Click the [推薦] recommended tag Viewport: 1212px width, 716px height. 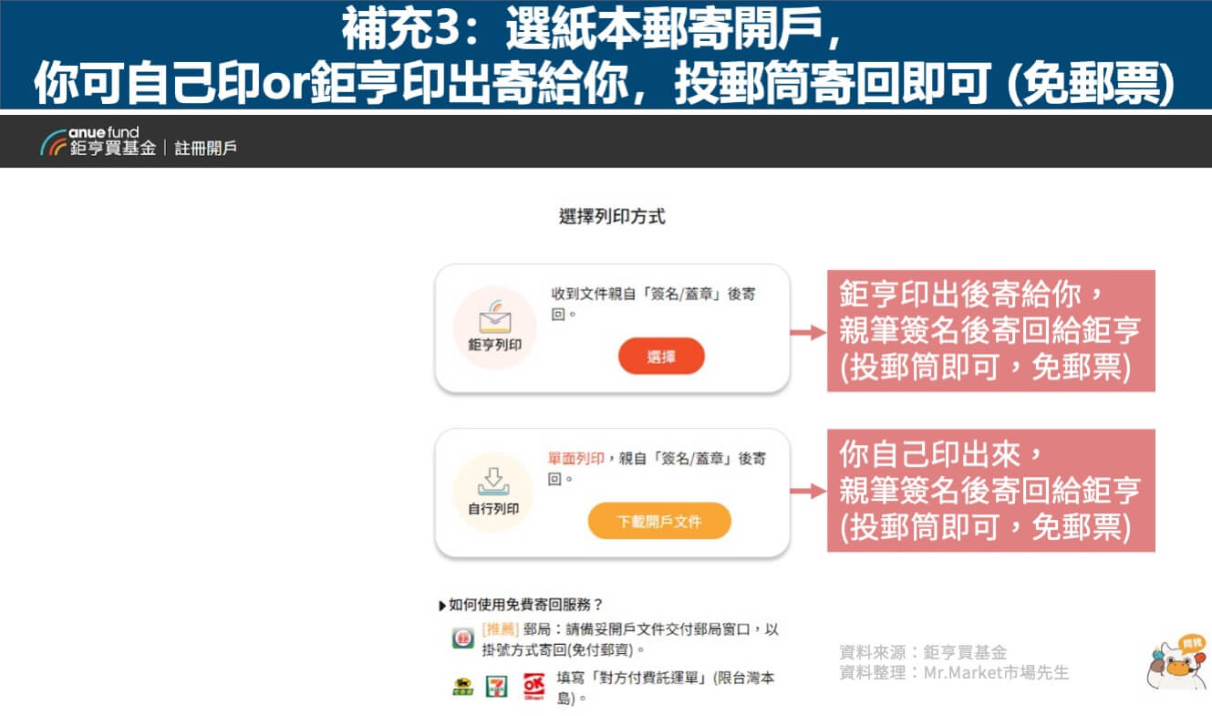(501, 630)
